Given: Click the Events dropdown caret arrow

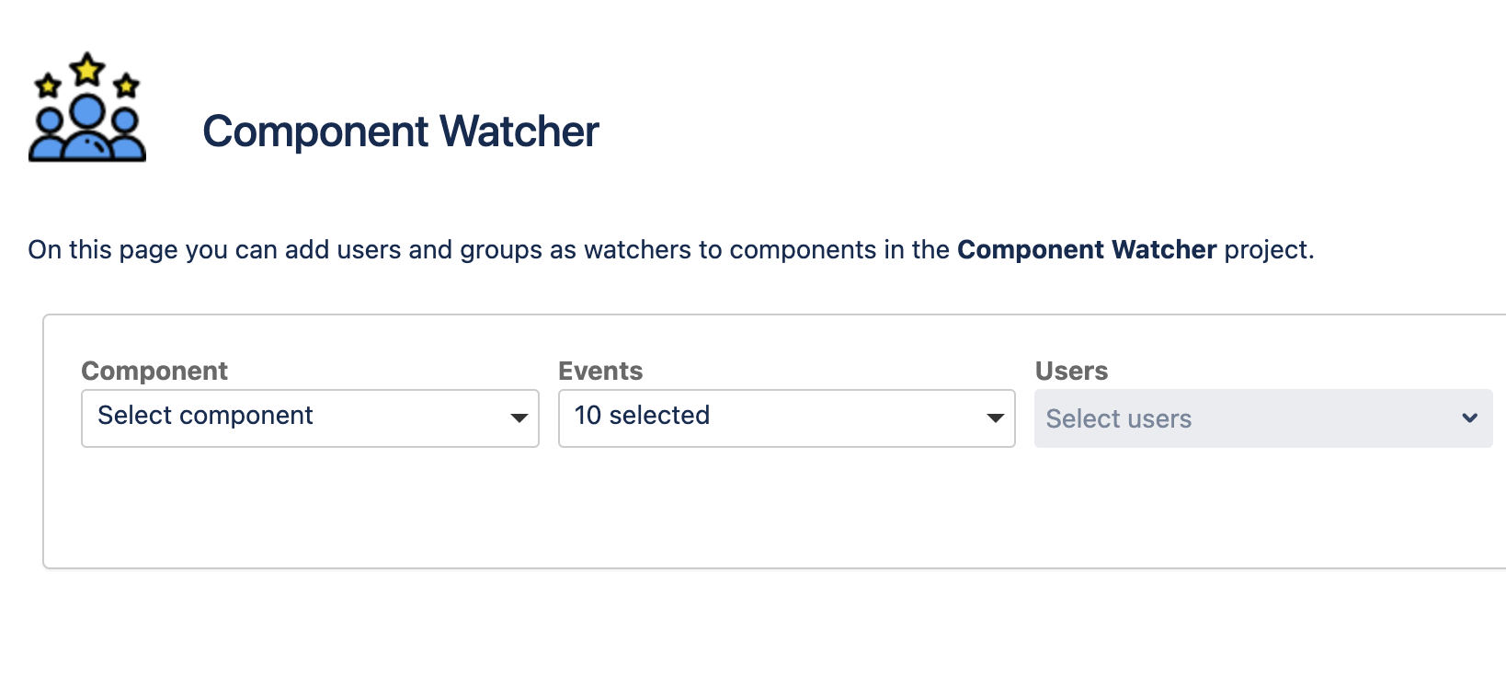Looking at the screenshot, I should pos(995,418).
